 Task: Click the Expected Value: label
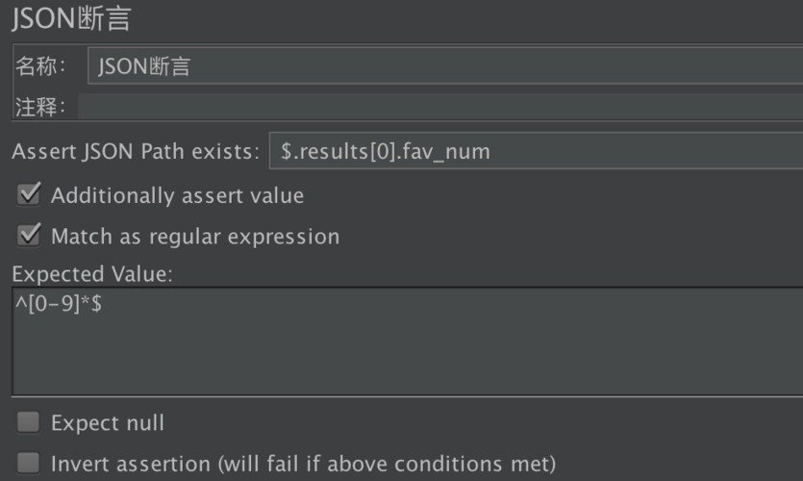click(92, 274)
